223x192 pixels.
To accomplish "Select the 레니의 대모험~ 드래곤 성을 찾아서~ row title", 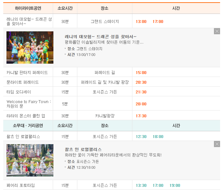I will coord(29,21).
